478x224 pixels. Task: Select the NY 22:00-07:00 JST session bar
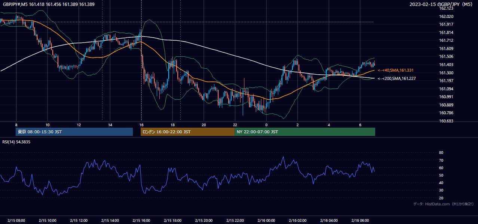click(x=305, y=132)
